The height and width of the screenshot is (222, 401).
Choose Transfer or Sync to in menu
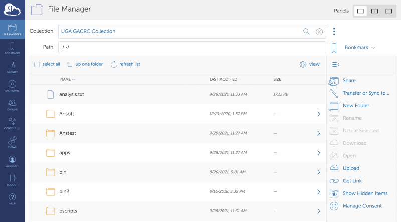pos(365,93)
